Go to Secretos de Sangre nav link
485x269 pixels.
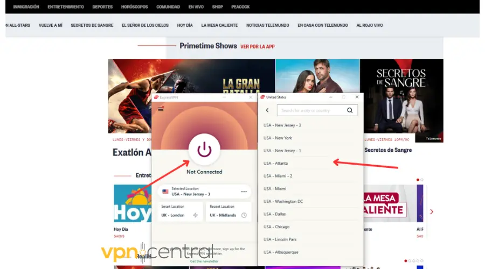92,25
